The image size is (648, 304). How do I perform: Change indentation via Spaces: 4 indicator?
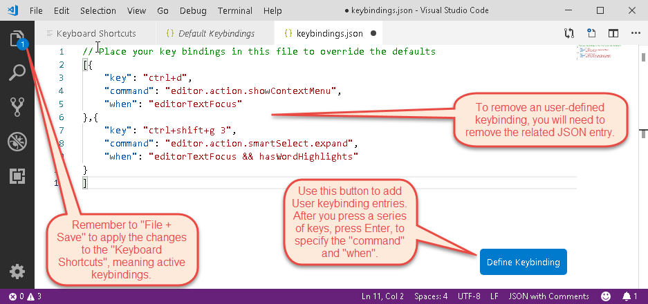432,296
